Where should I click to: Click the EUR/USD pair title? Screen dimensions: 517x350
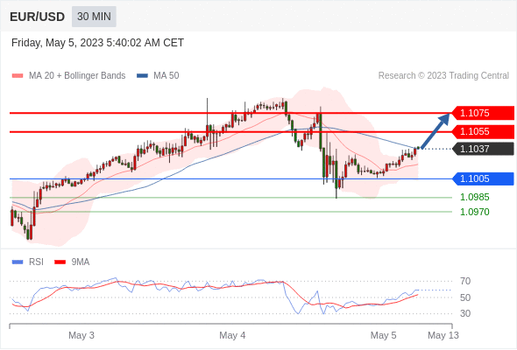[38, 17]
